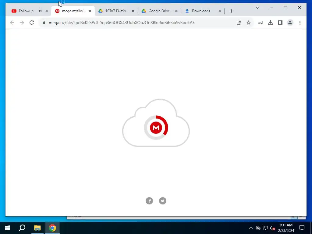The image size is (312, 234).
Task: Open the Windows Start menu
Action: pos(7,228)
